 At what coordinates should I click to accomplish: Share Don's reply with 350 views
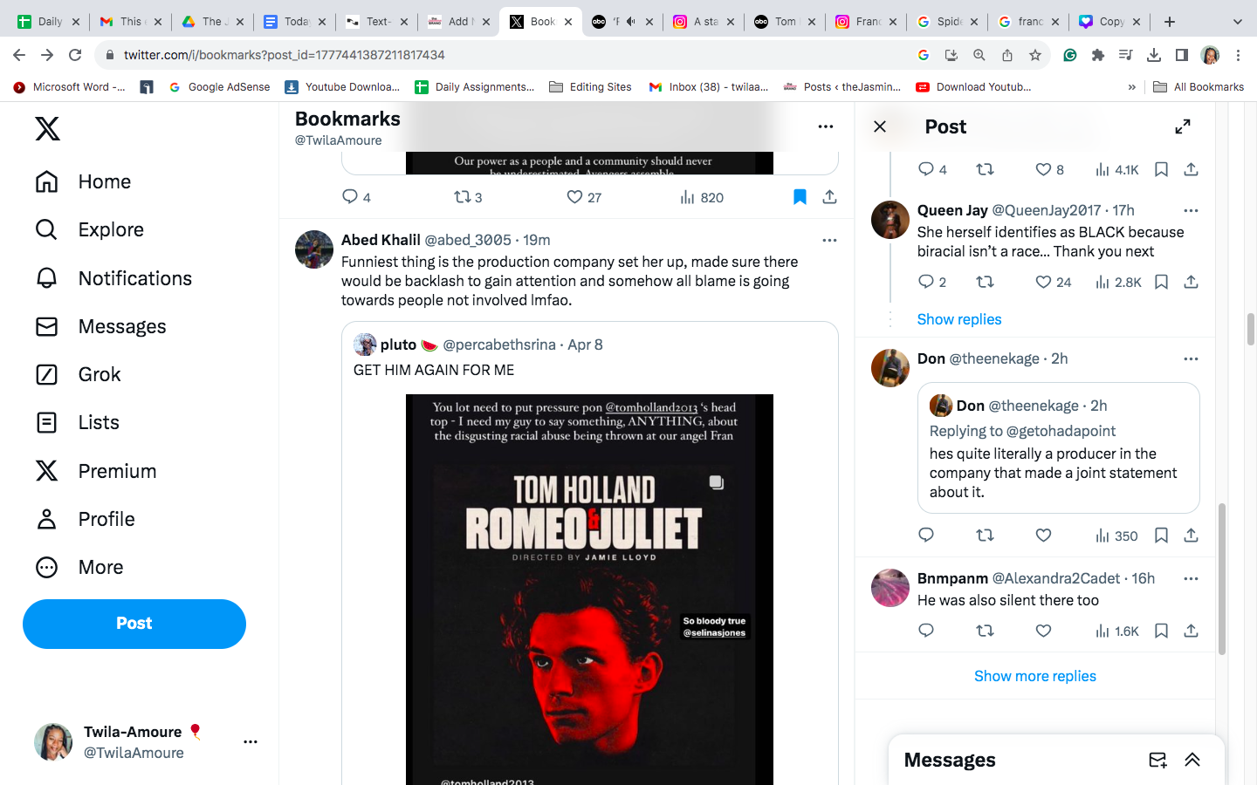coord(1191,536)
